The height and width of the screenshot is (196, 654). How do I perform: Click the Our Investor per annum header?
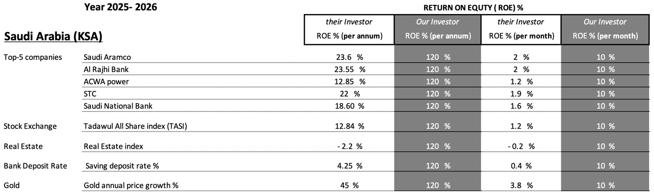pos(437,29)
